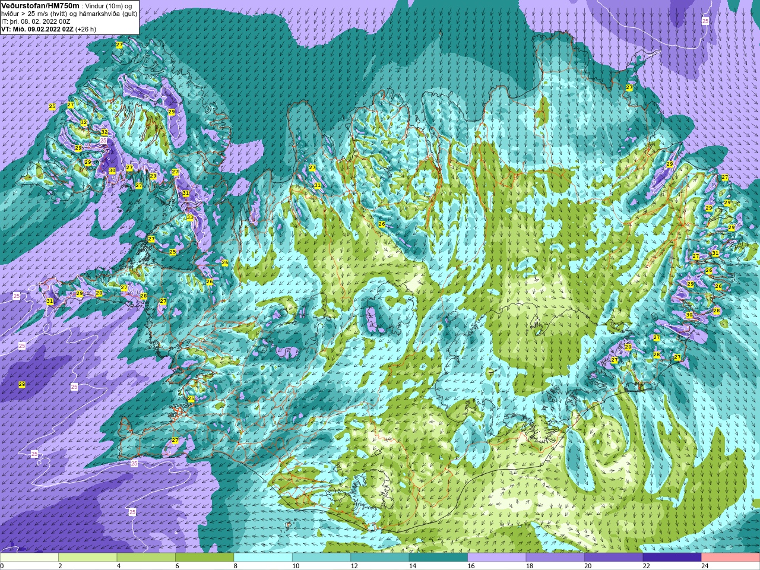Click the yellow 33 gust label
Image resolution: width=760 pixels, height=570 pixels.
(x=189, y=217)
